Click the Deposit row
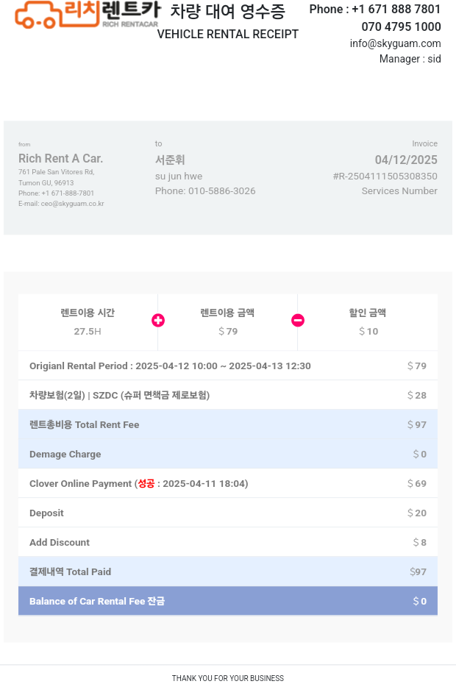The image size is (456, 684). (228, 513)
